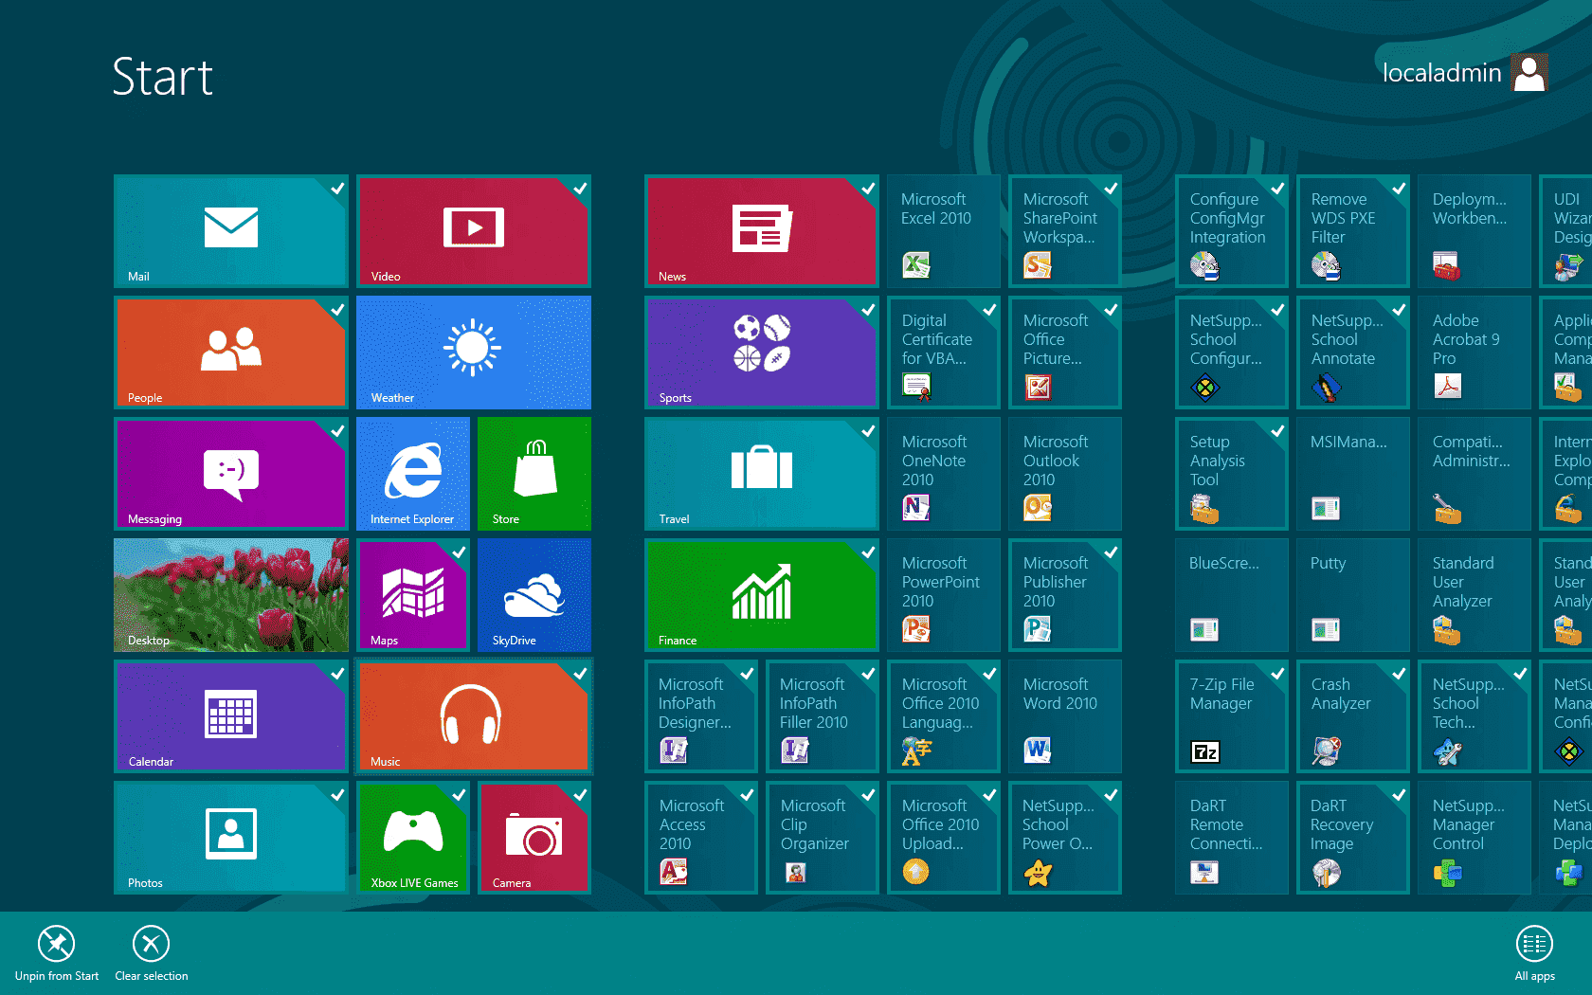The image size is (1592, 995).
Task: Click the Microsoft Publisher 2010 icon
Action: [1038, 629]
